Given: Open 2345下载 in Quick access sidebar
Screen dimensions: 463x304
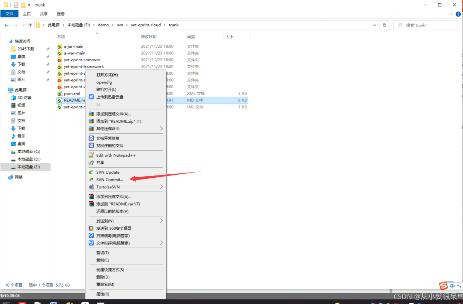Looking at the screenshot, I should 25,49.
